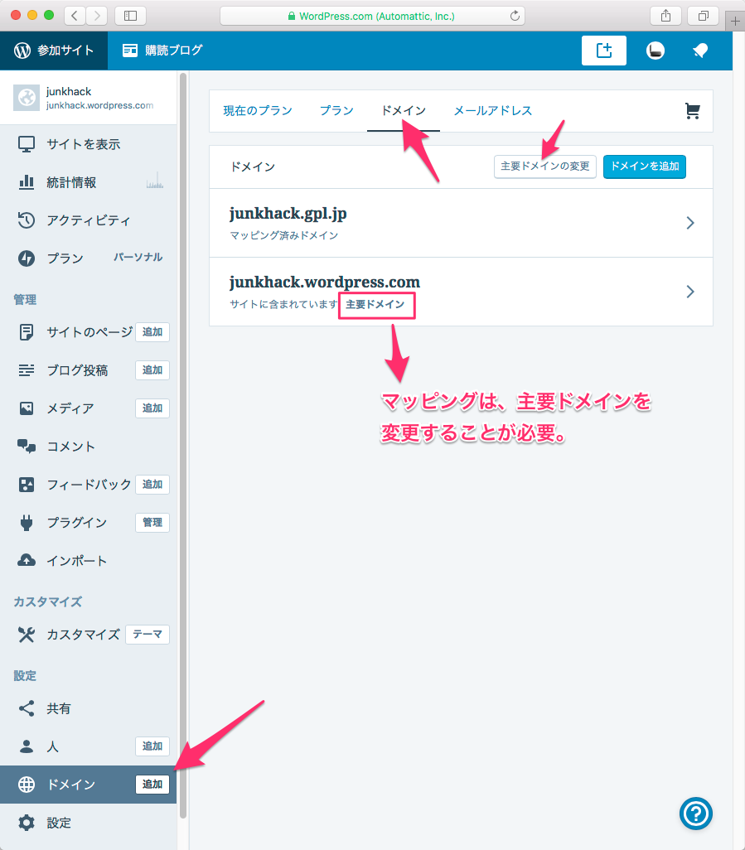Click the Safari share icon

click(x=666, y=16)
